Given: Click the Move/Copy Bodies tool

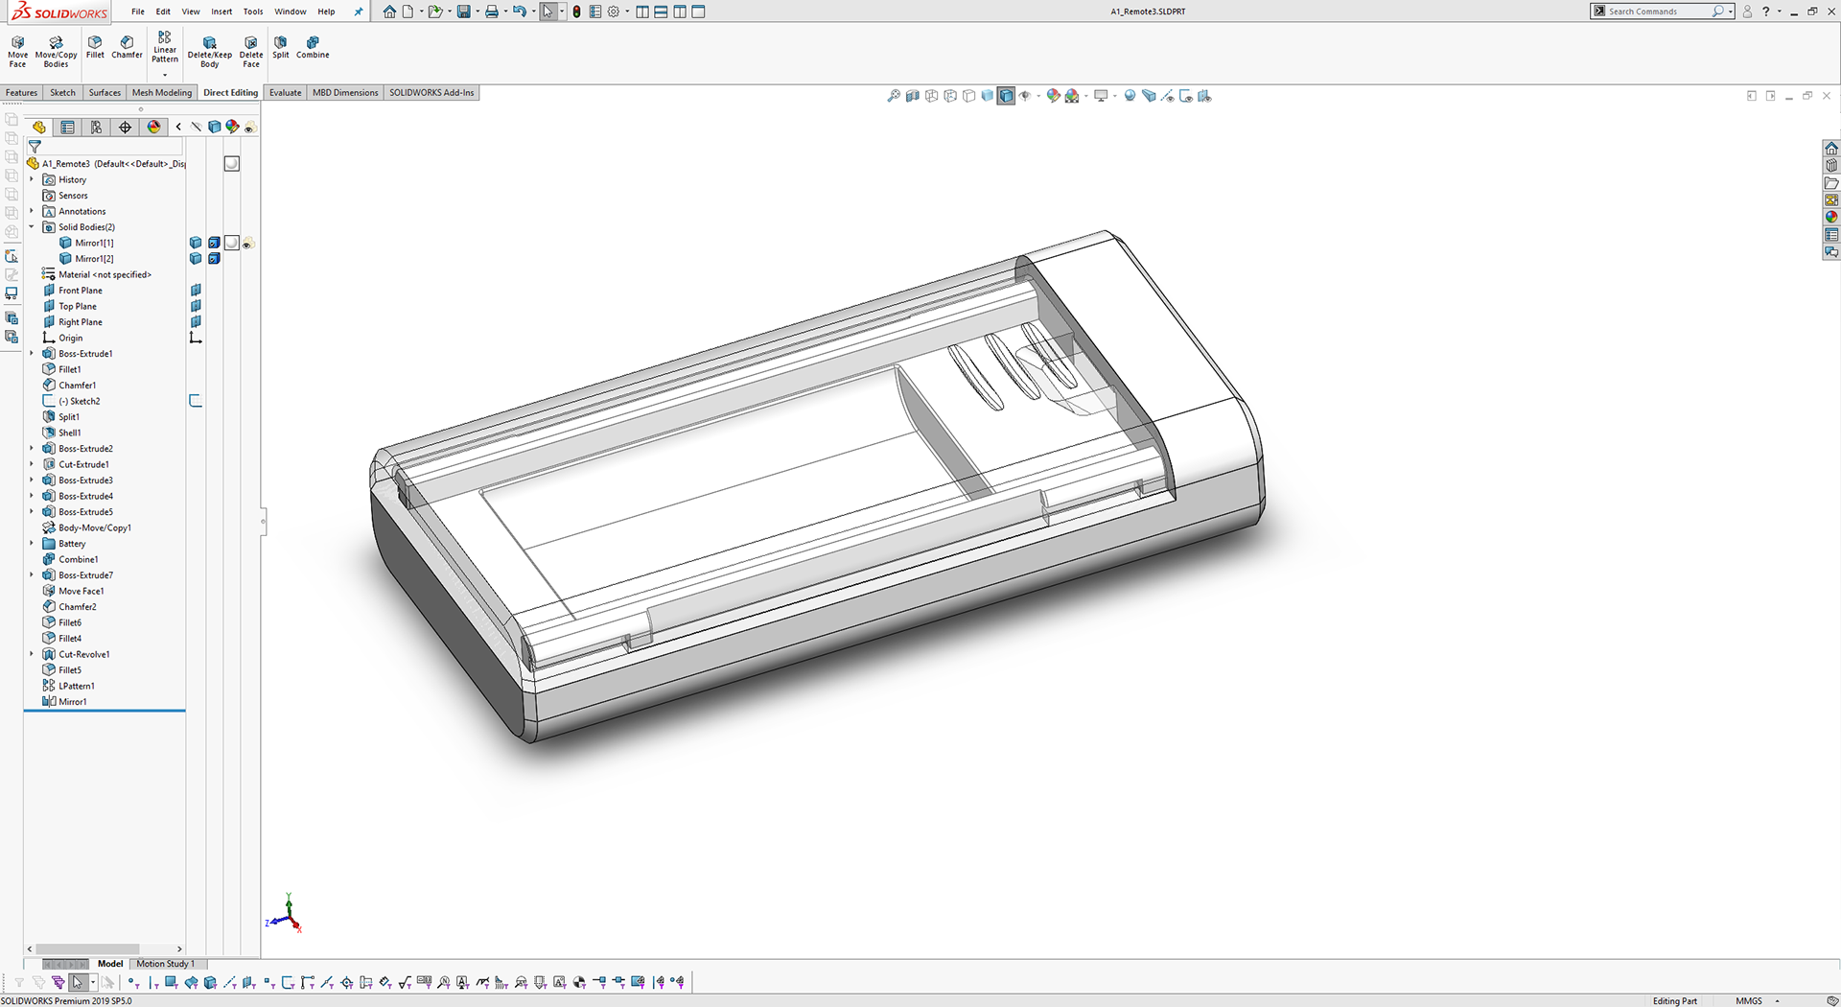Looking at the screenshot, I should tap(56, 51).
